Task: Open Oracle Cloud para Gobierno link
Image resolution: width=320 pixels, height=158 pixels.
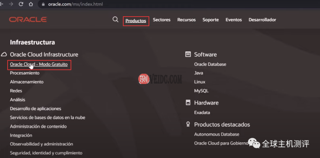Action: [x=221, y=143]
